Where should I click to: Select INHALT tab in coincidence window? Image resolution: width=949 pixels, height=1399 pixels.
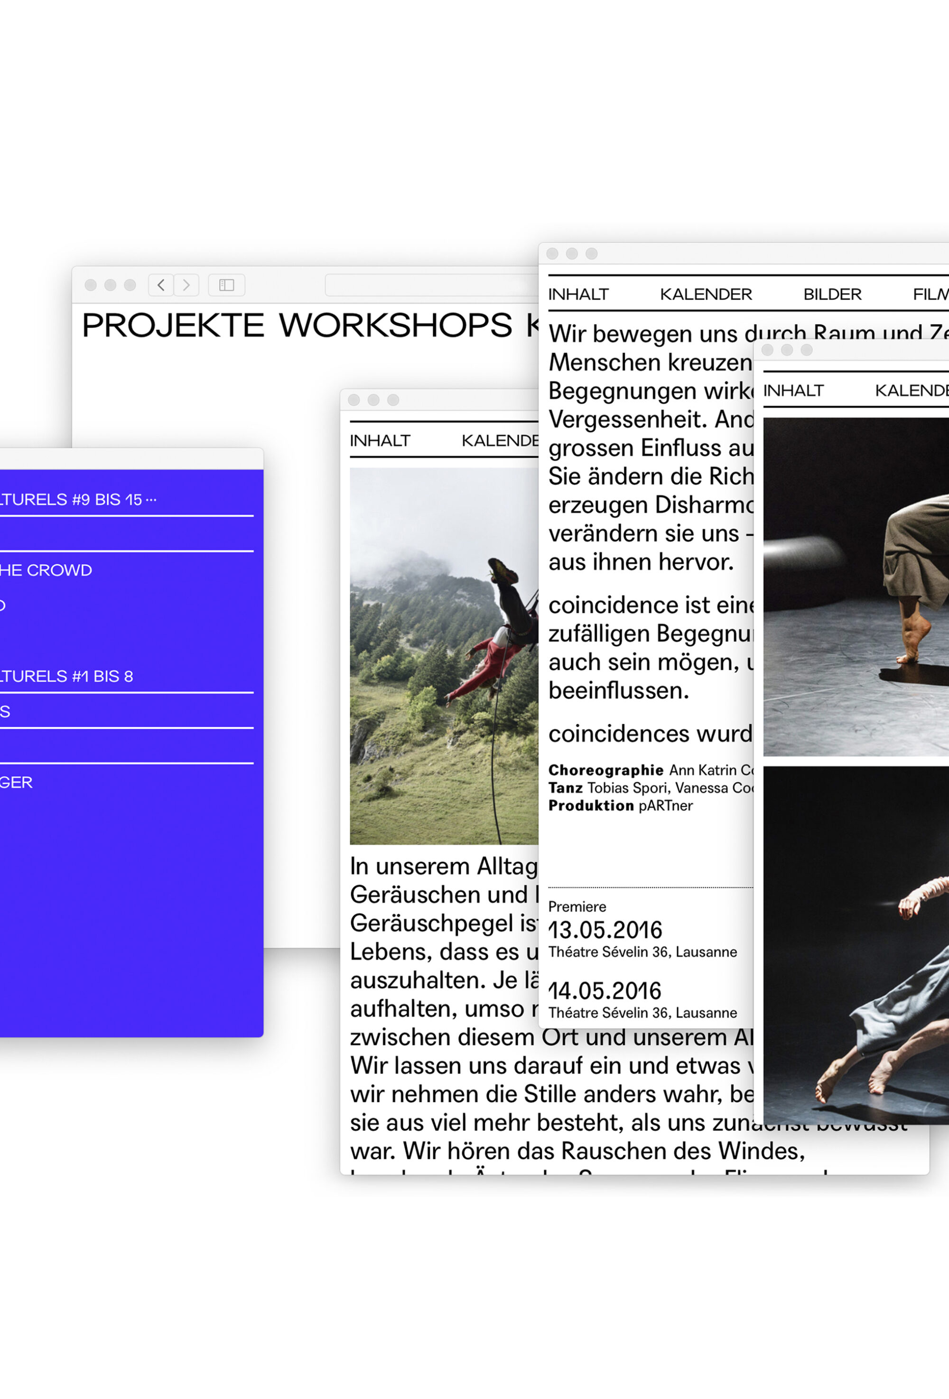click(578, 294)
